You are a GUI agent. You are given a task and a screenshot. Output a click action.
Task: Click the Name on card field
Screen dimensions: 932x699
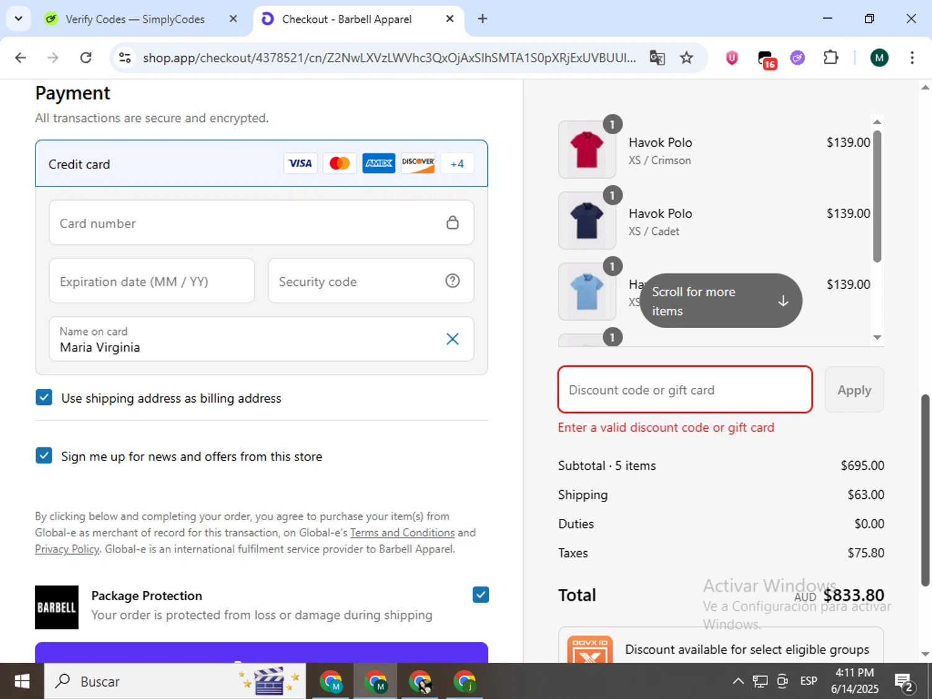click(x=262, y=339)
